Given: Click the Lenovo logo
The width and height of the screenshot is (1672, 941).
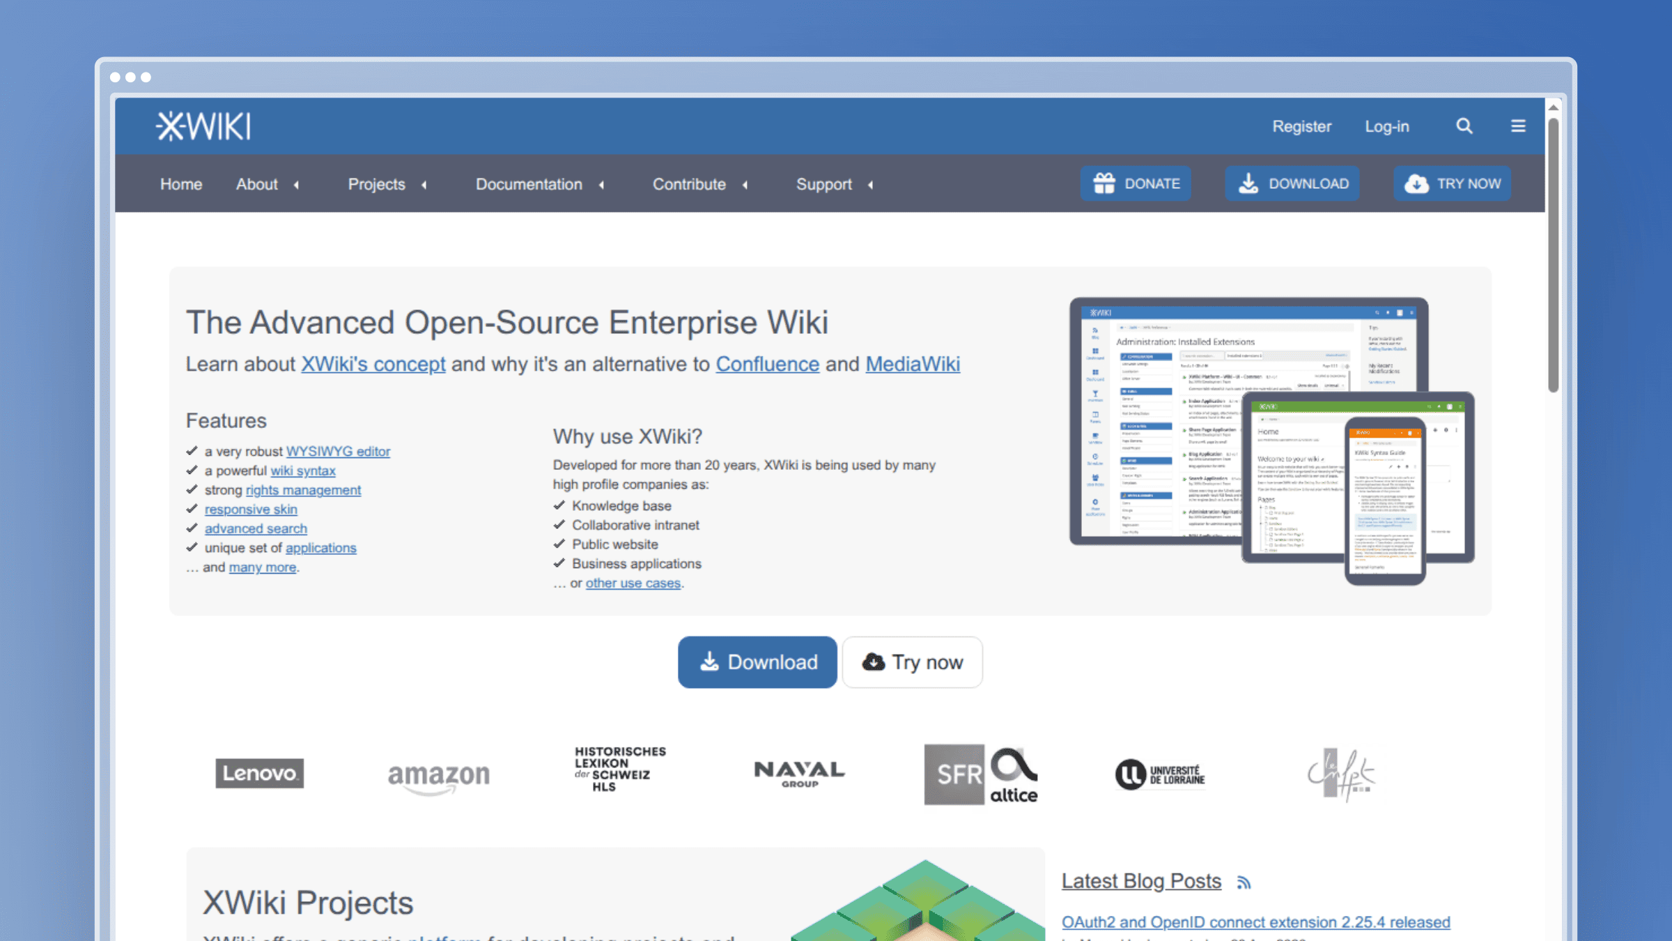Looking at the screenshot, I should pos(259,773).
